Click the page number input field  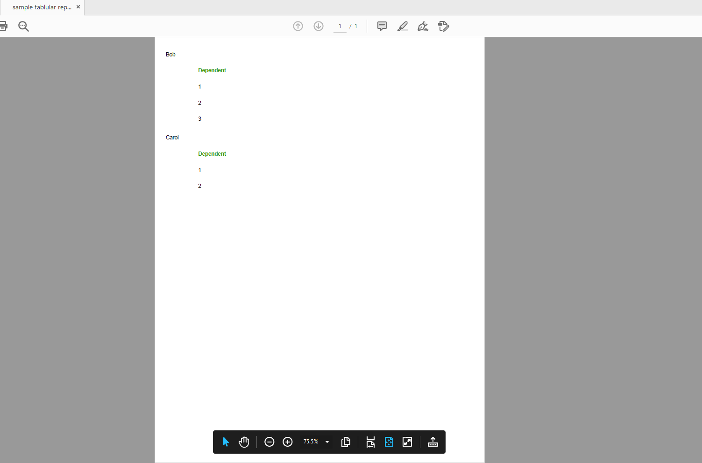point(340,26)
